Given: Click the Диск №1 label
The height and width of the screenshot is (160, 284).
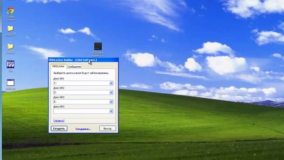Looking at the screenshot, I should (x=59, y=79).
